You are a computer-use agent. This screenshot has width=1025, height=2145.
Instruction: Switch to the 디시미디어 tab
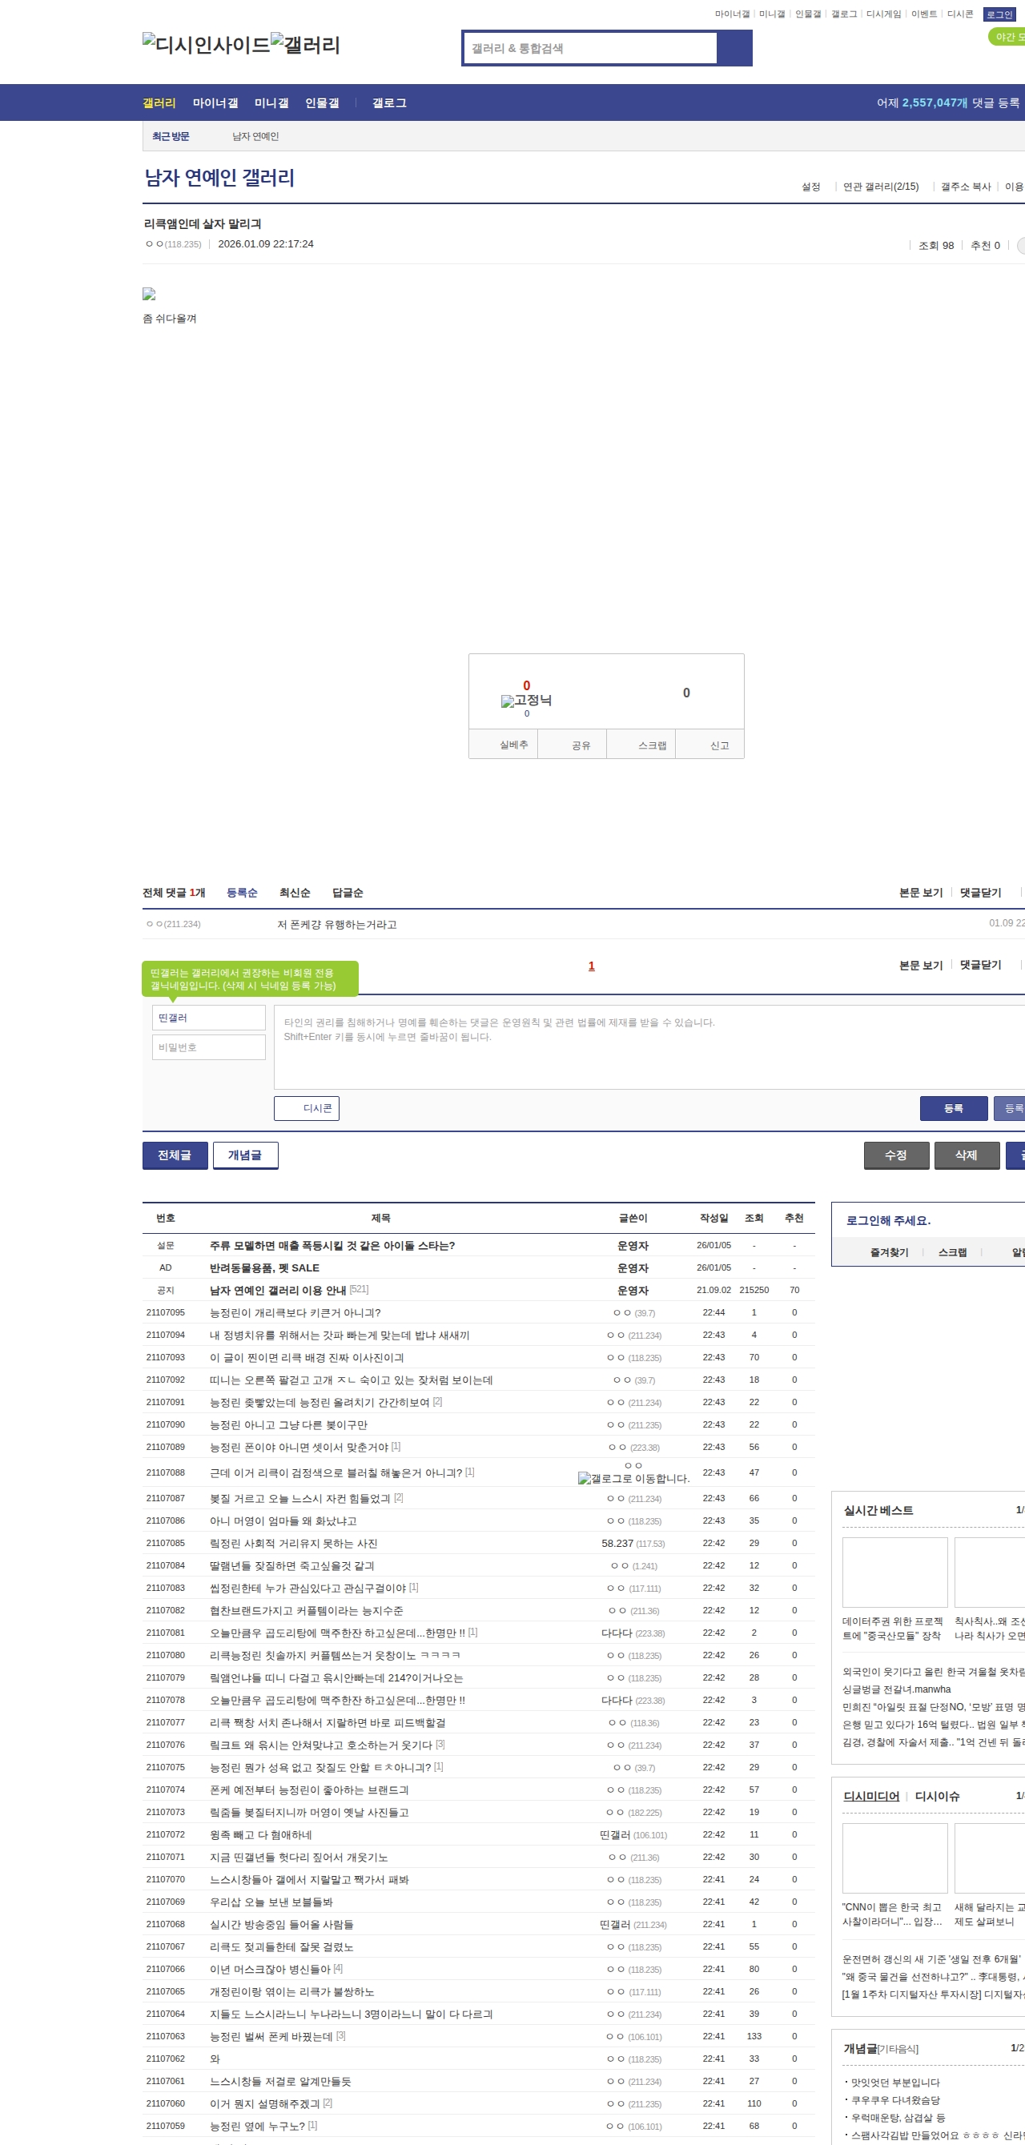(872, 1796)
